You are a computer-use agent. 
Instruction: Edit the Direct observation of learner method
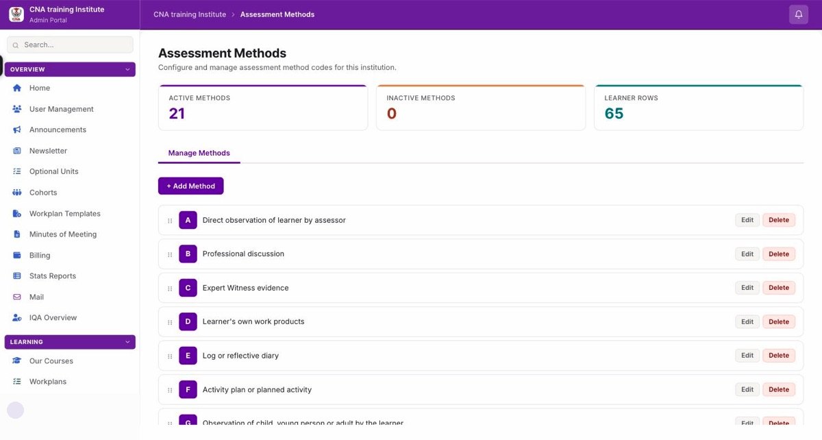[747, 220]
